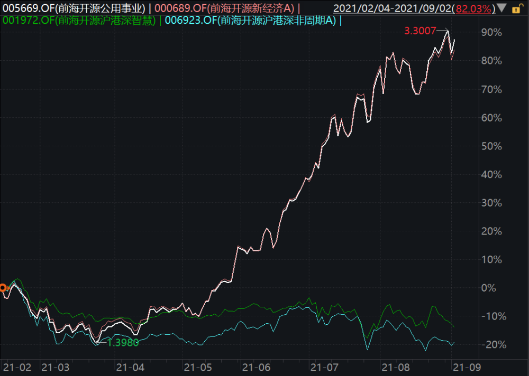The width and height of the screenshot is (529, 376).
Task: Select fund 000689.OF(前海开源新经济A) legend
Action: [x=224, y=8]
